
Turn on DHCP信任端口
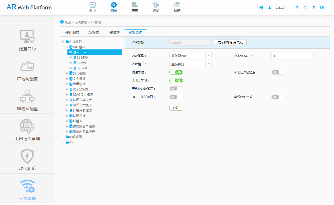[176, 97]
